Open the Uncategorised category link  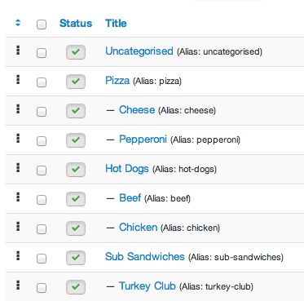[139, 51]
